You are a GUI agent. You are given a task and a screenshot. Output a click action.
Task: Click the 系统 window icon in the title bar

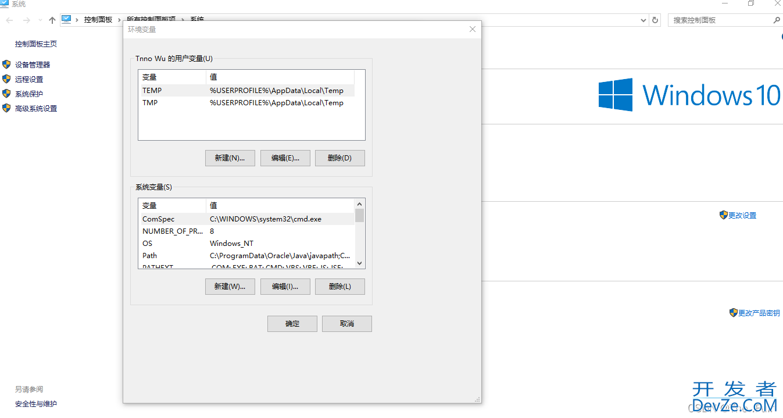tap(5, 4)
